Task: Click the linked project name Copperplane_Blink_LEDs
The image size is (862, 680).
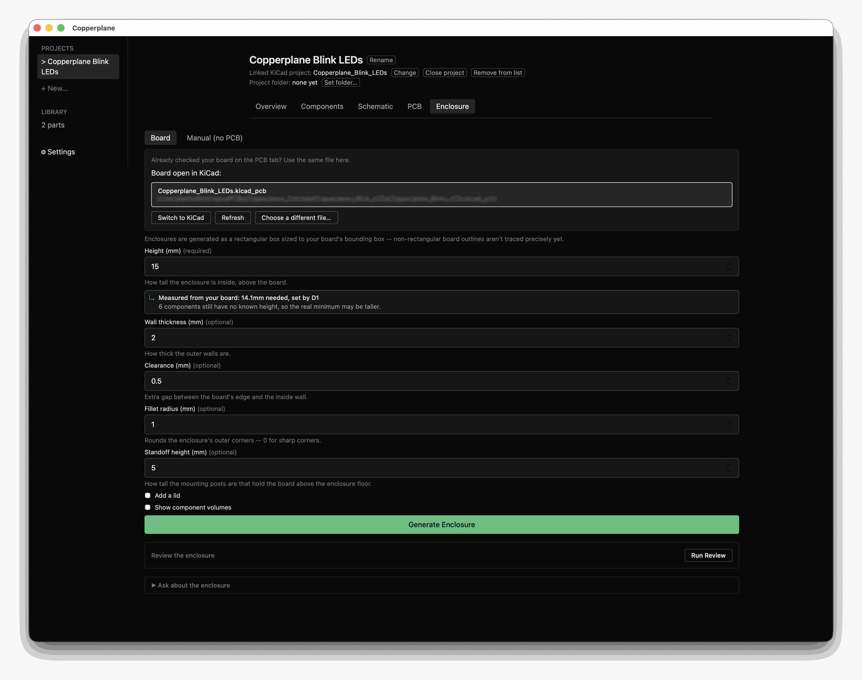Action: coord(350,73)
